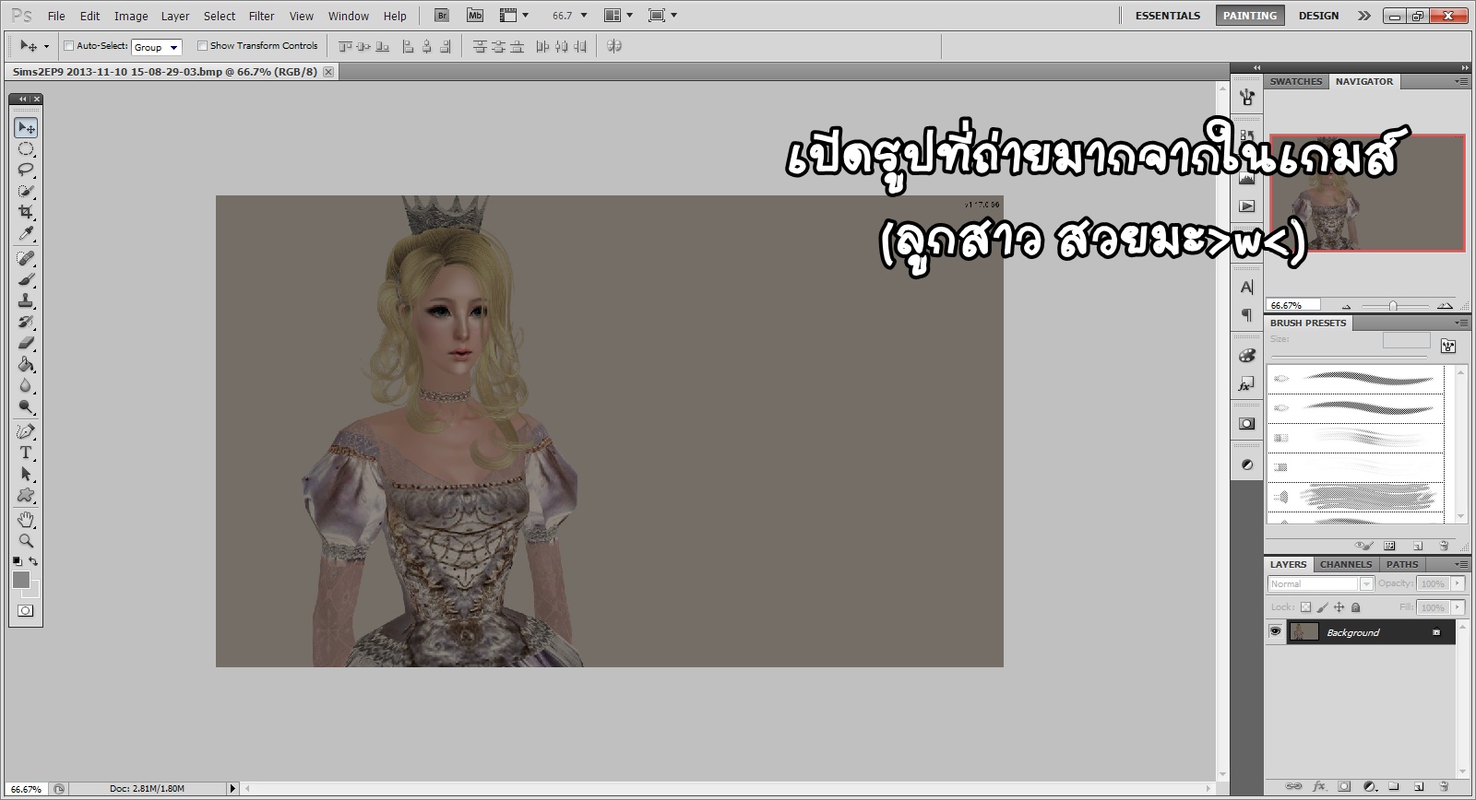
Task: Select the Crop tool
Action: (x=26, y=212)
